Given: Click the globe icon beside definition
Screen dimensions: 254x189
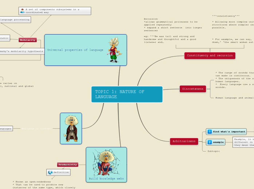Looking at the screenshot, I should (50, 172).
